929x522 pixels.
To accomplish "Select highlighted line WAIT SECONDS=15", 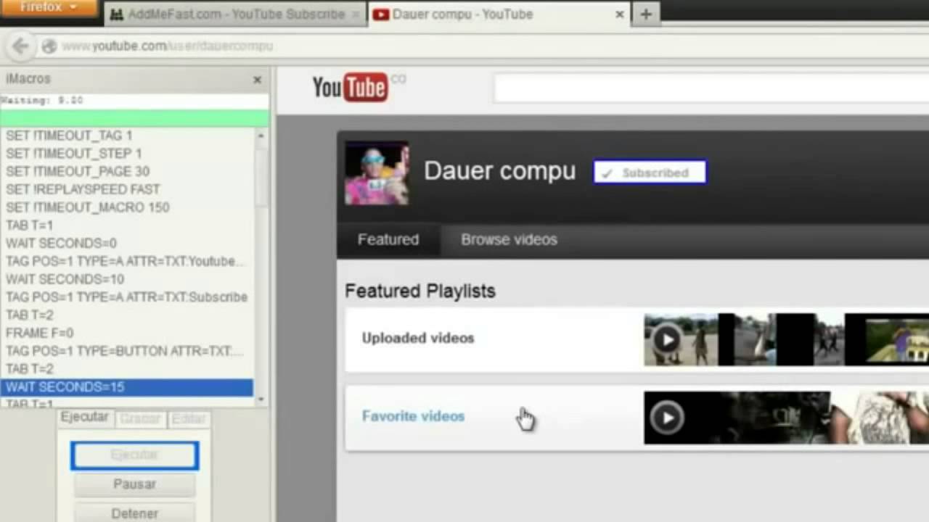I will tap(127, 387).
